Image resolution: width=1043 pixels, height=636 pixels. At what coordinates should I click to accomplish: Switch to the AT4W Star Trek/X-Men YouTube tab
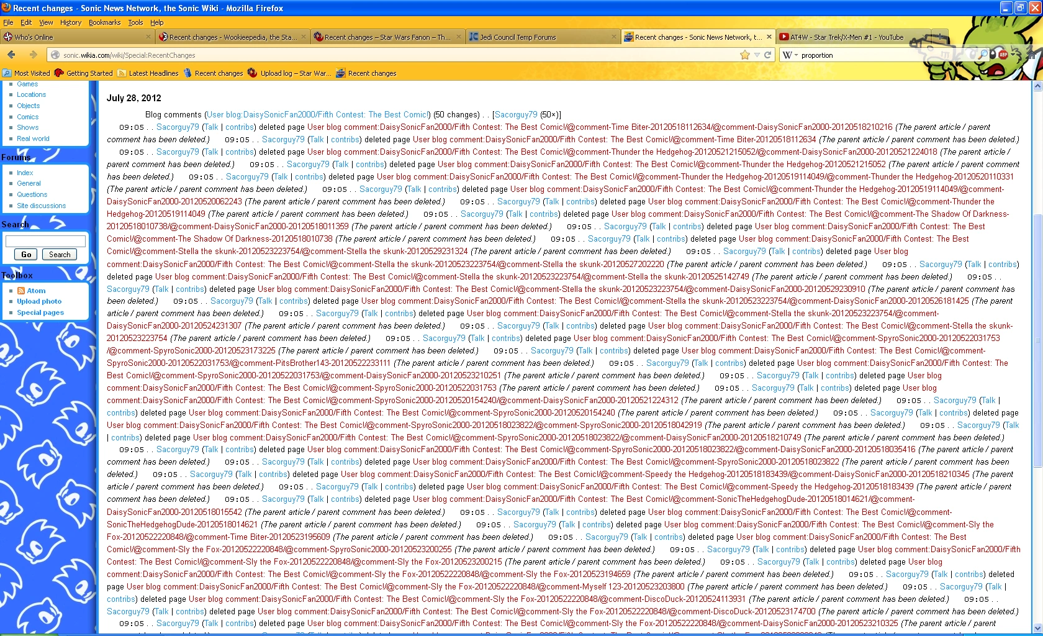pos(854,37)
